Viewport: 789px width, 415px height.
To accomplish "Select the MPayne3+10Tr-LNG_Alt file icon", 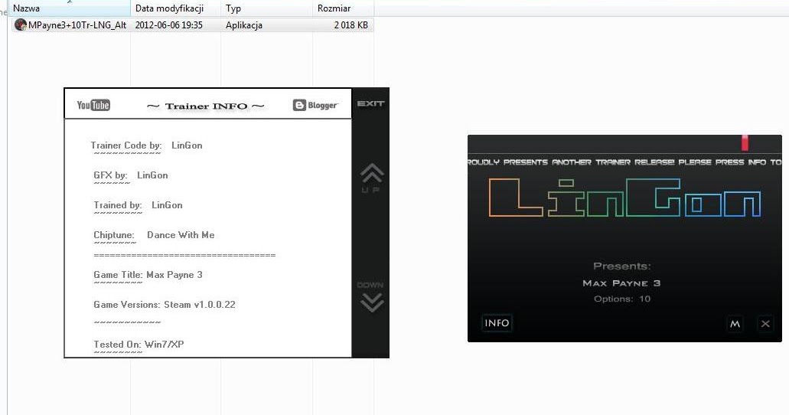I will 20,25.
